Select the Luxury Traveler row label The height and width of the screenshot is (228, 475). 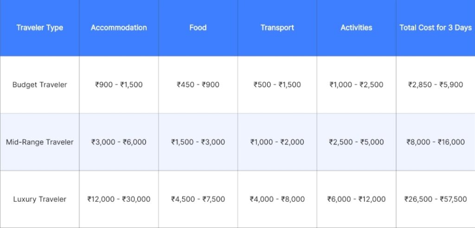click(x=39, y=199)
